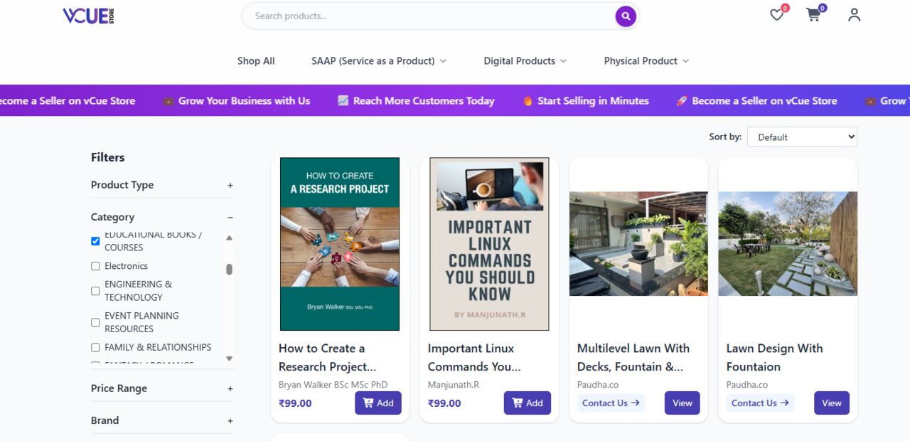
Task: Expand the Price Range filter
Action: [x=230, y=389]
